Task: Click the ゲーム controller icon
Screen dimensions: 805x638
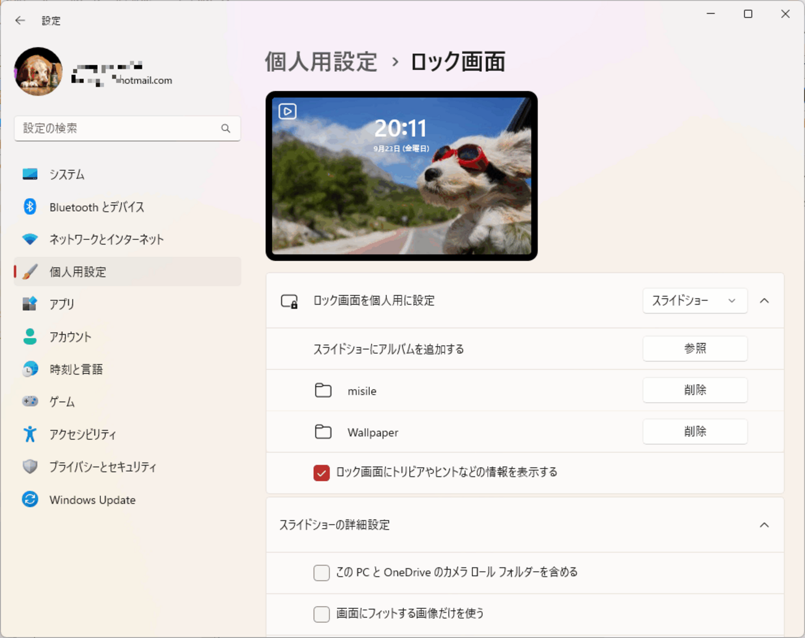Action: point(30,401)
